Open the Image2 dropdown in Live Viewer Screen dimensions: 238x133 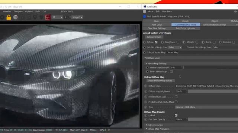click(x=77, y=17)
